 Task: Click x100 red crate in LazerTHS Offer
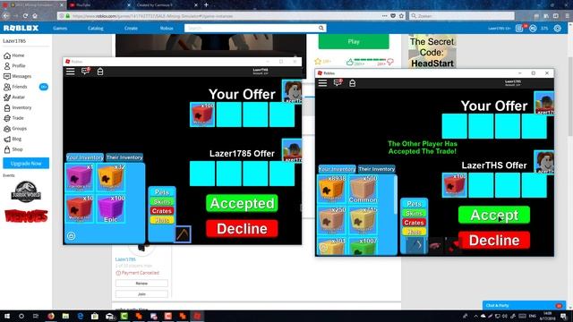point(455,185)
